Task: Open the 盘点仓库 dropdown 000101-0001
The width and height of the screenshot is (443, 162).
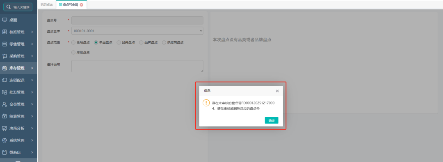Action: (137, 31)
